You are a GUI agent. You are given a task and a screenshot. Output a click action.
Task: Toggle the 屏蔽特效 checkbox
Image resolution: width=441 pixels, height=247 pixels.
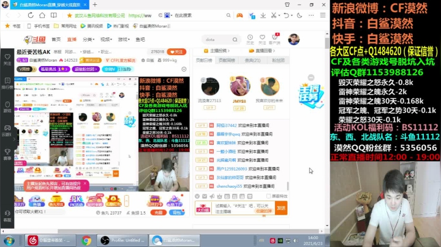pos(269,196)
